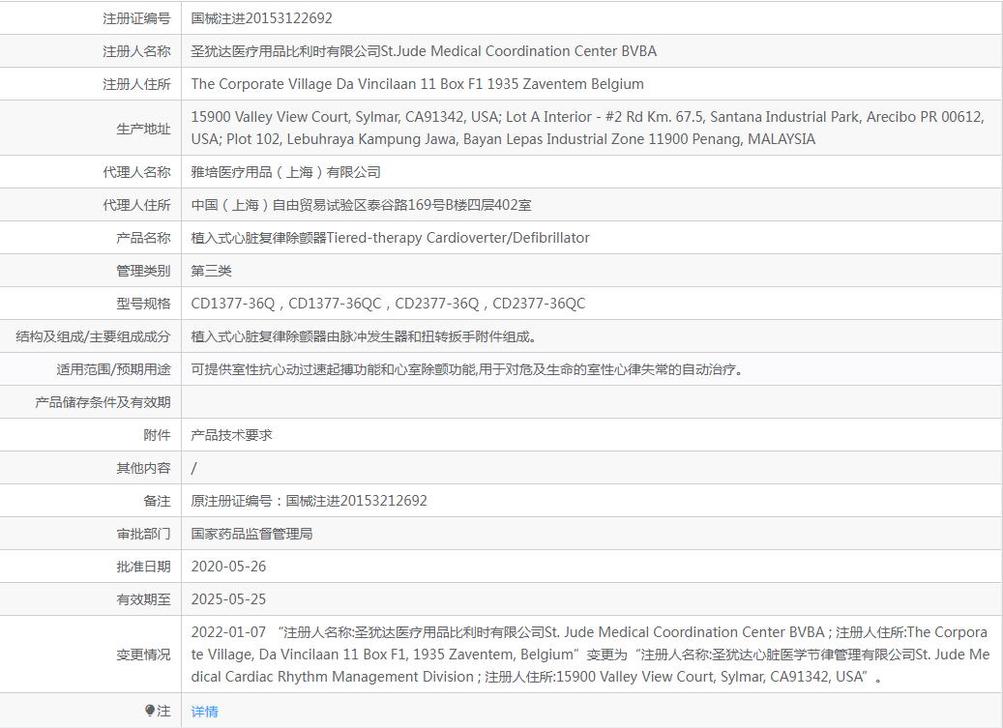Click the 产品储存条件及有效期 label
Viewport: 1003px width, 728px height.
(103, 402)
